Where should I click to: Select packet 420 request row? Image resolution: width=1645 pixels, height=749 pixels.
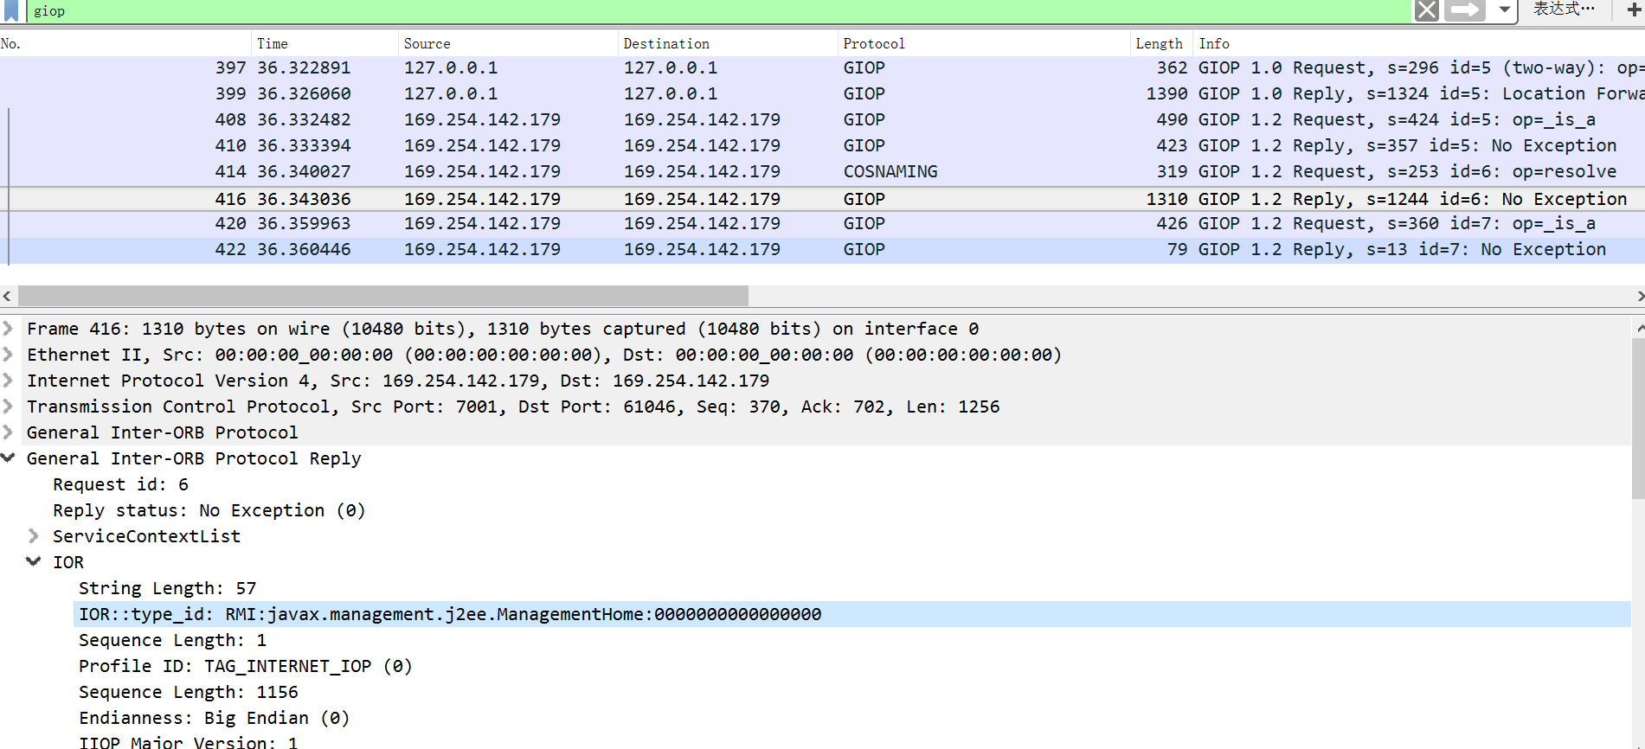coord(822,223)
